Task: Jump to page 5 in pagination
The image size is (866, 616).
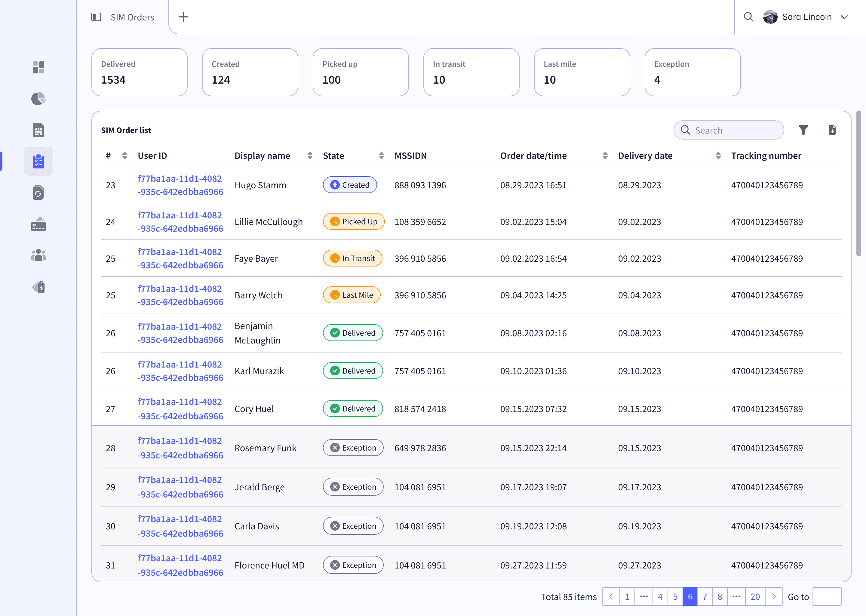Action: tap(675, 597)
